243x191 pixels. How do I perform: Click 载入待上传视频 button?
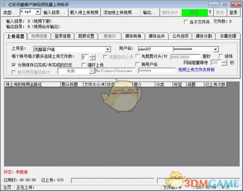click(x=84, y=13)
